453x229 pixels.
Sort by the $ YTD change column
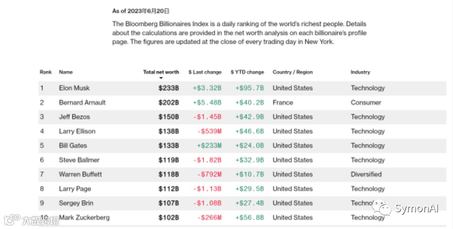247,72
